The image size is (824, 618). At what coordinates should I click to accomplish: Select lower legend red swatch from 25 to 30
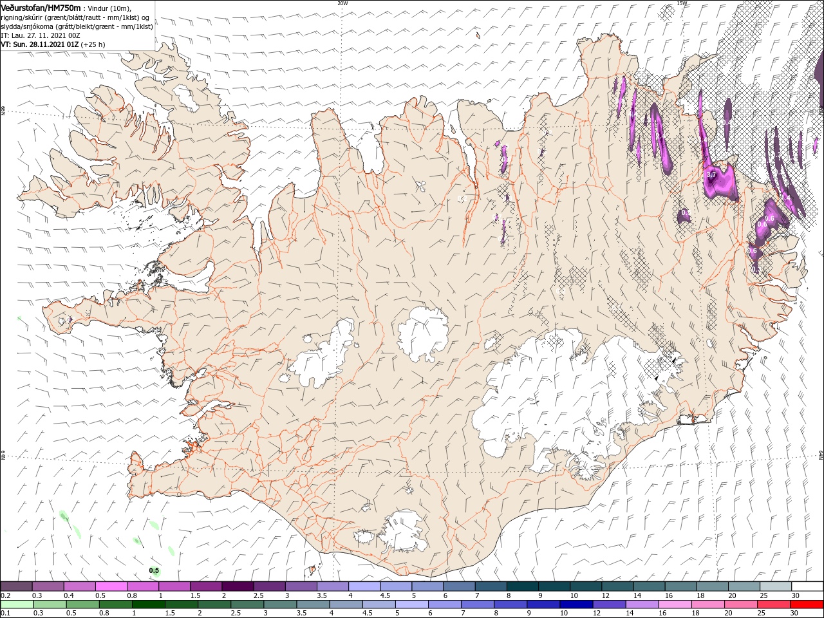(x=774, y=604)
